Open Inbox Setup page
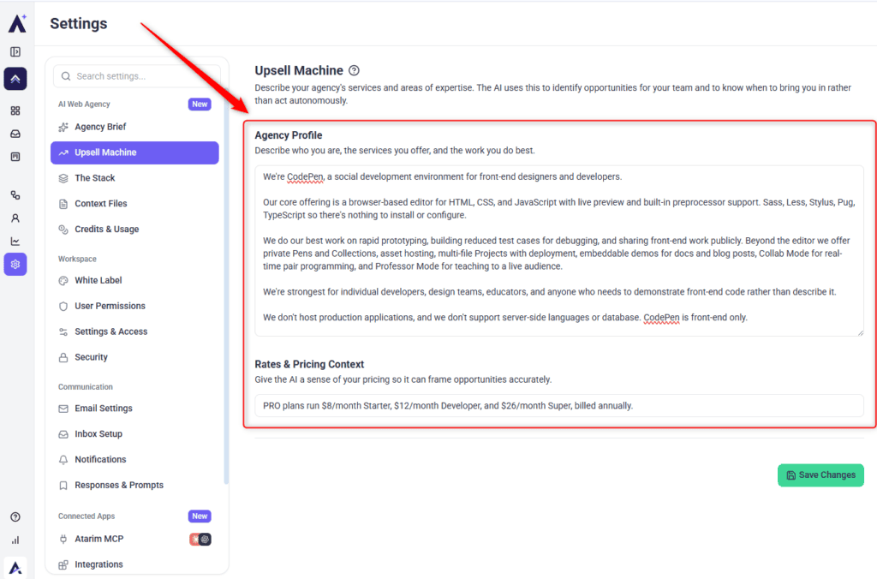Image resolution: width=877 pixels, height=579 pixels. [134, 434]
